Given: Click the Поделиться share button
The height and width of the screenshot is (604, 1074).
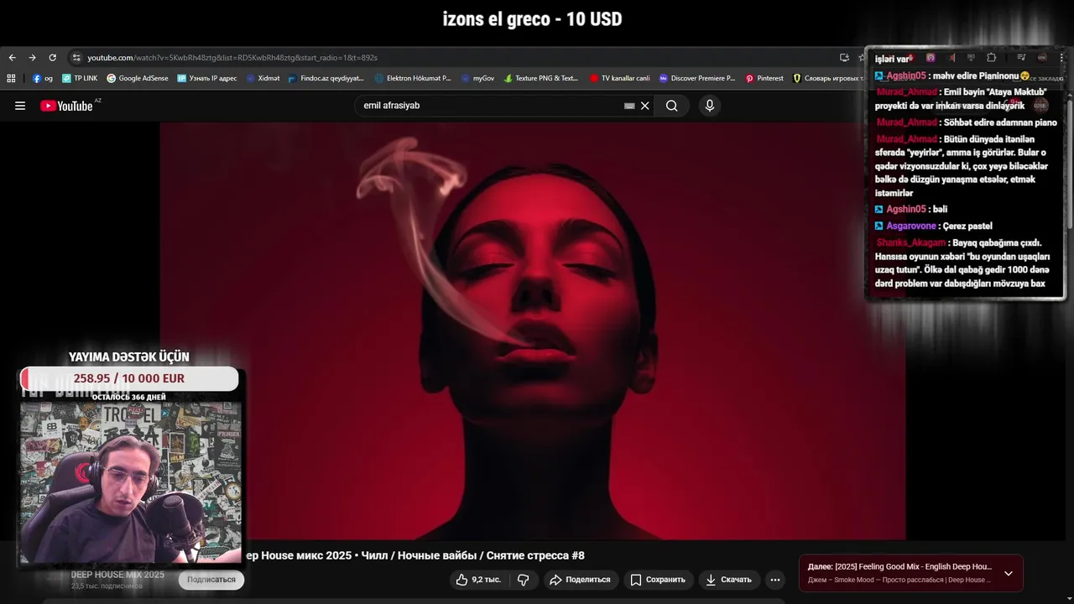Looking at the screenshot, I should click(x=581, y=580).
